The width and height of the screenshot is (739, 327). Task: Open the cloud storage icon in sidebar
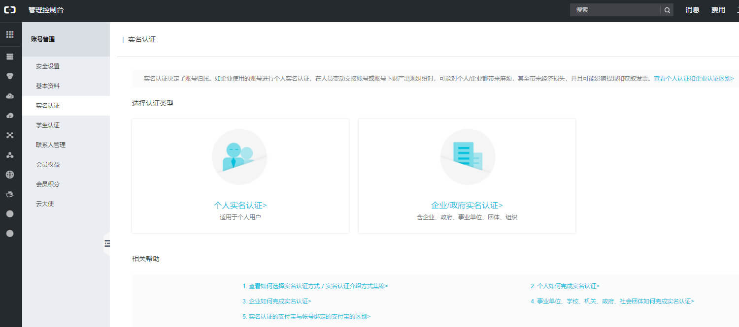pos(10,96)
